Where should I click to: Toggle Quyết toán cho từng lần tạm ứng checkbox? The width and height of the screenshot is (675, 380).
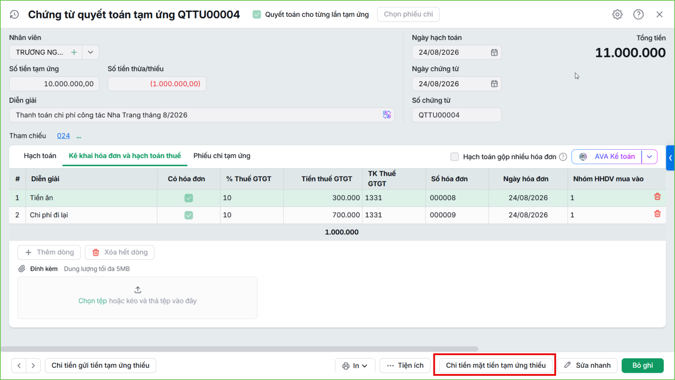[x=256, y=14]
